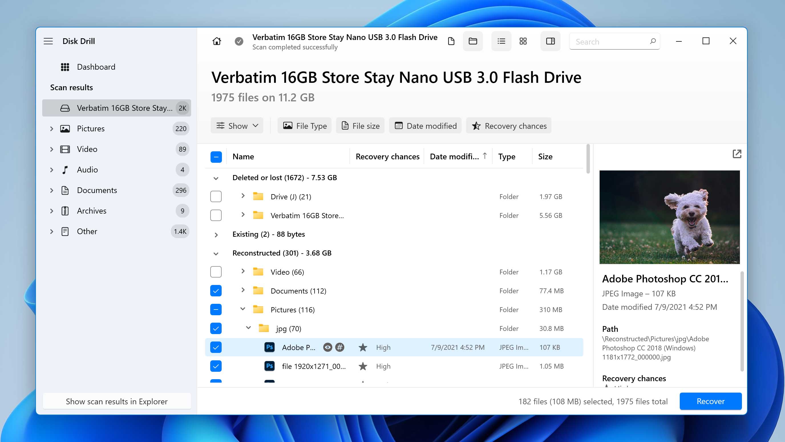The height and width of the screenshot is (442, 785).
Task: Expand the Drive J folder tree
Action: [242, 196]
